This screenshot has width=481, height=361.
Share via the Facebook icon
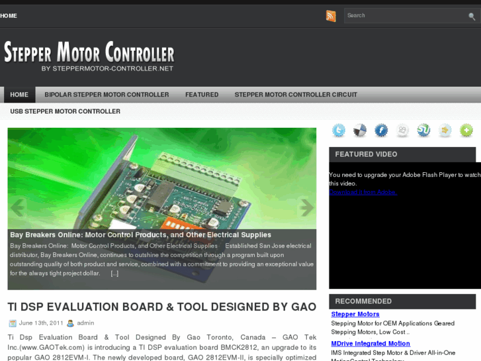pos(381,130)
